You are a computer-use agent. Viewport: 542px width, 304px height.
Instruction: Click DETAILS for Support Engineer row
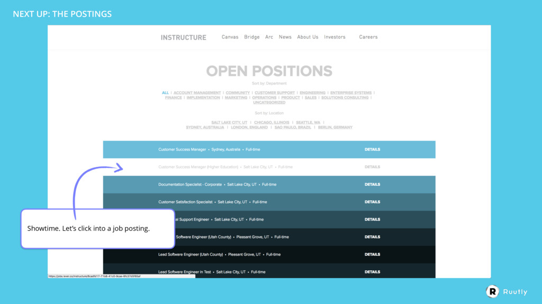click(372, 220)
